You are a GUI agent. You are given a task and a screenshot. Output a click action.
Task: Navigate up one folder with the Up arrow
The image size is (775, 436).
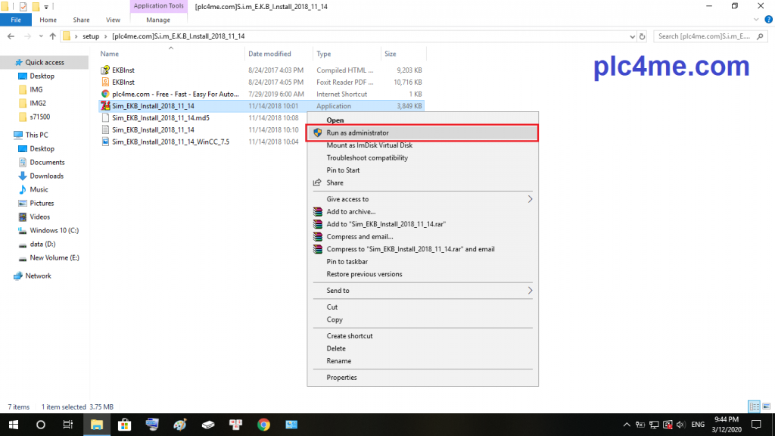(52, 36)
